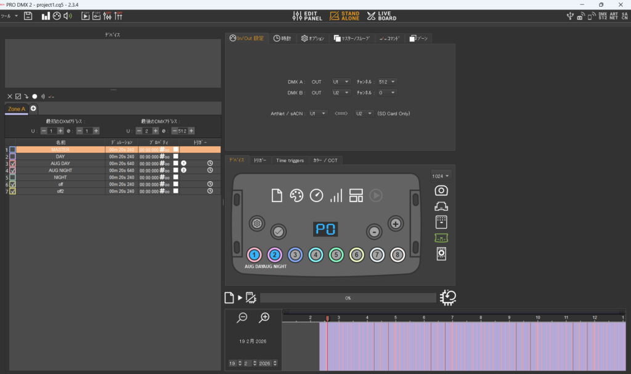Click the restore chip icon beside progress bar
The width and height of the screenshot is (631, 374).
(x=448, y=298)
